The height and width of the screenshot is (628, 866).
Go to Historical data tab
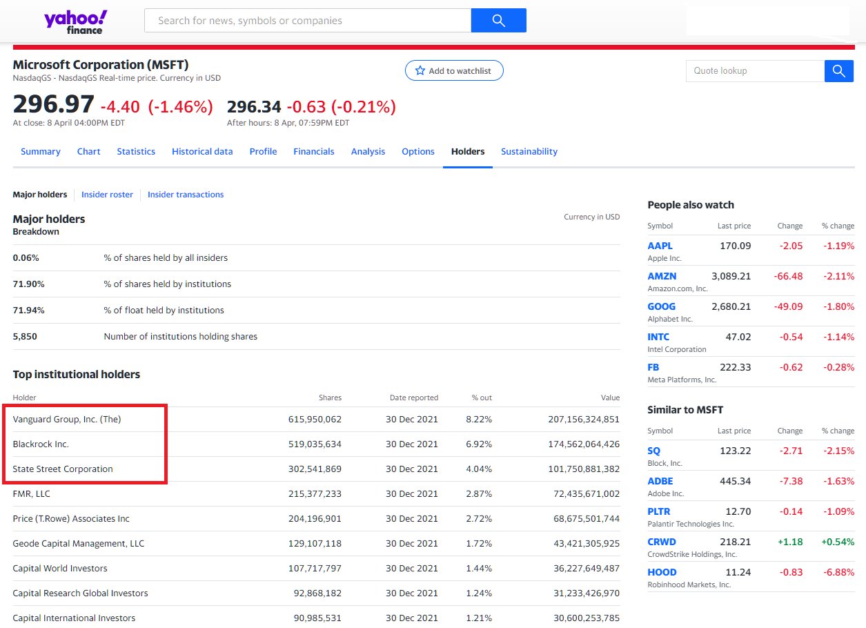[x=202, y=152]
